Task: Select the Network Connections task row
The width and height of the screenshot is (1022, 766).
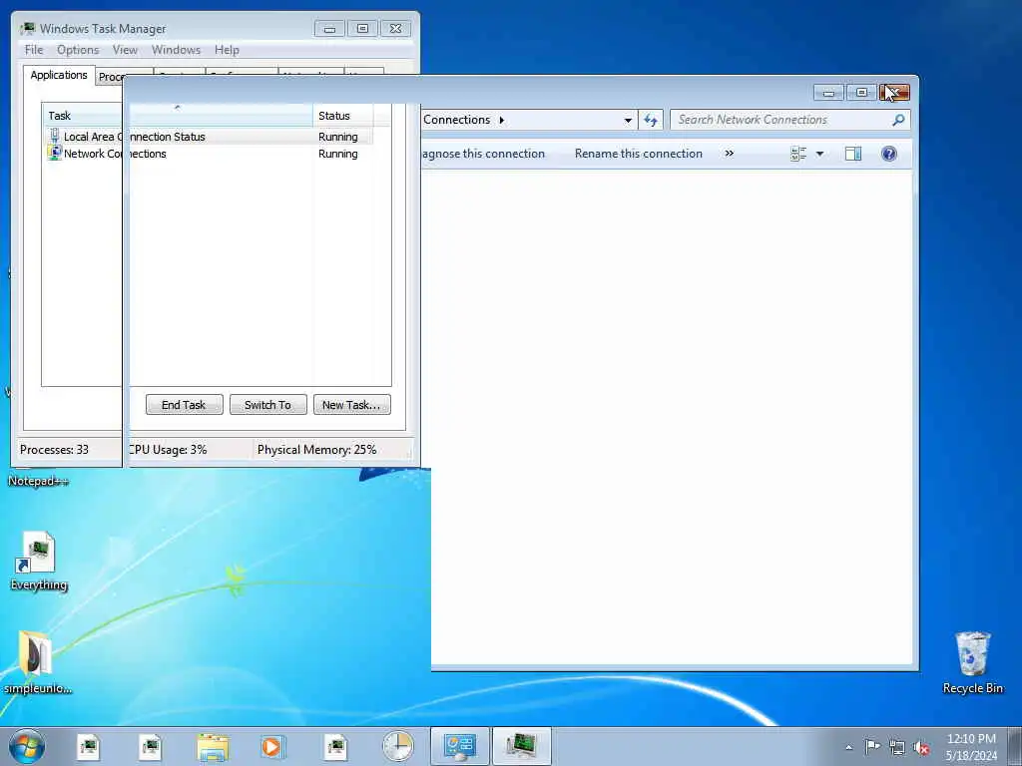Action: [x=210, y=154]
